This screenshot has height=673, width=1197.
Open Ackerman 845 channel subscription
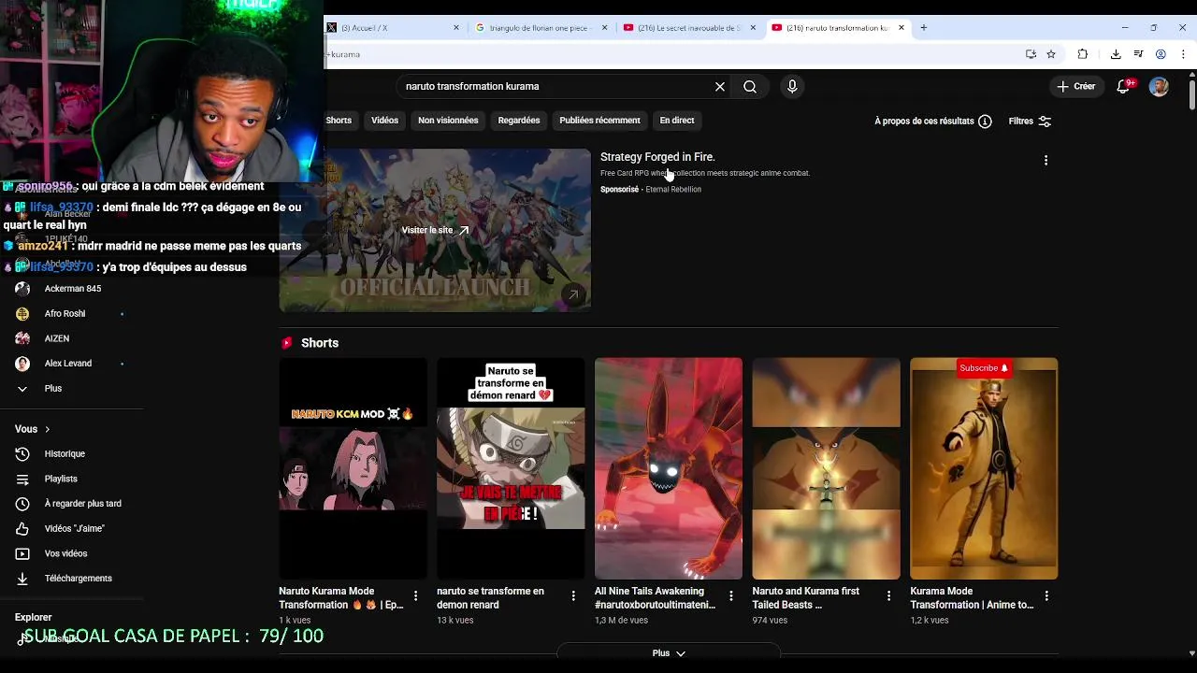[x=72, y=288]
